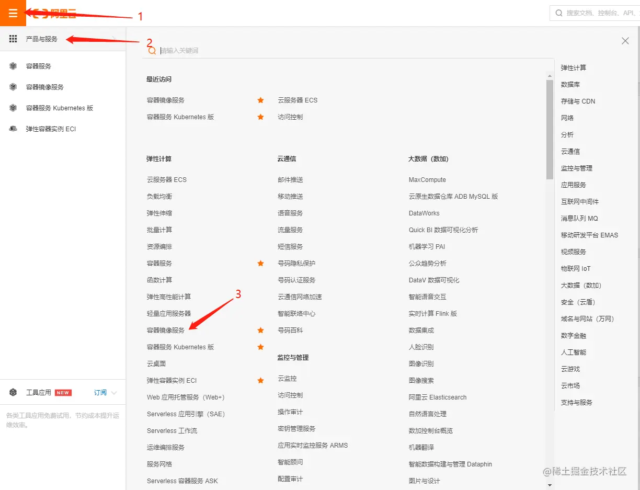This screenshot has height=490, width=640.
Task: Open 负载均衡 service
Action: coord(159,196)
